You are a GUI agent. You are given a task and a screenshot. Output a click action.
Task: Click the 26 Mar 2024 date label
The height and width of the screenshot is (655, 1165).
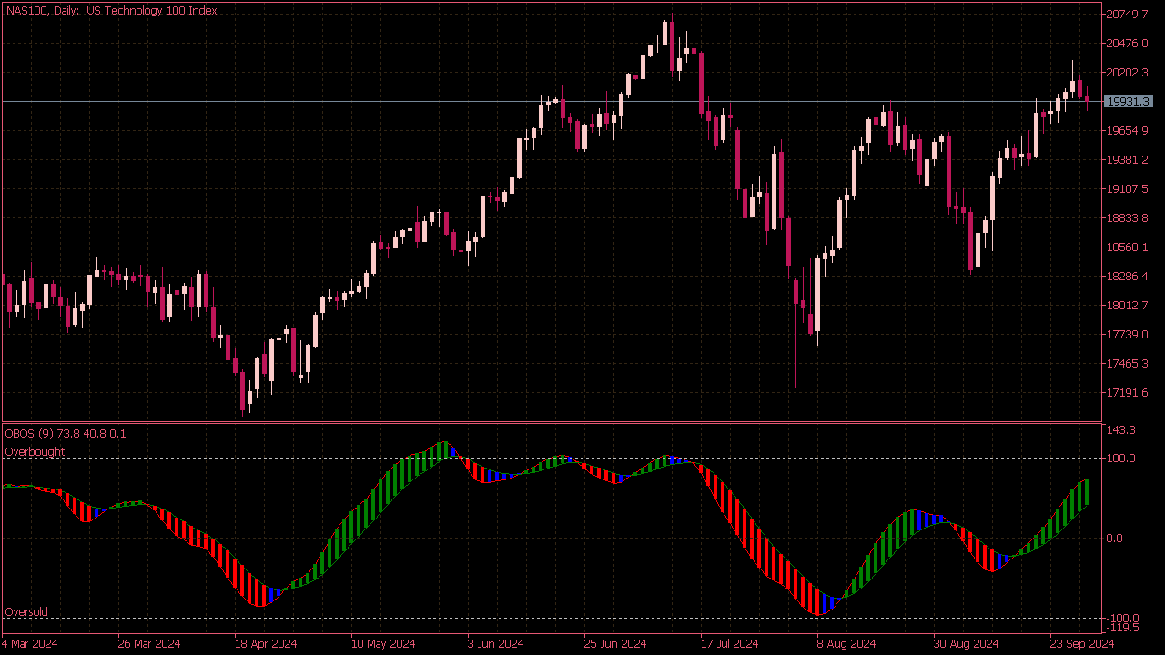149,644
